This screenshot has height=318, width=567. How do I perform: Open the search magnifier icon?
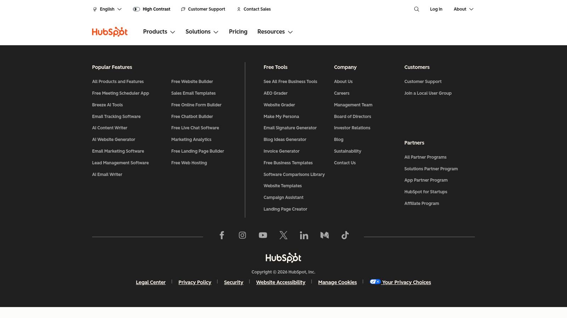coord(416,9)
